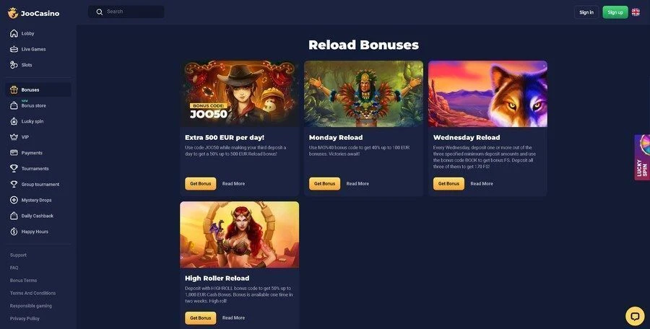Open the JOO50 bonus banner image
The height and width of the screenshot is (329, 650).
pos(240,94)
